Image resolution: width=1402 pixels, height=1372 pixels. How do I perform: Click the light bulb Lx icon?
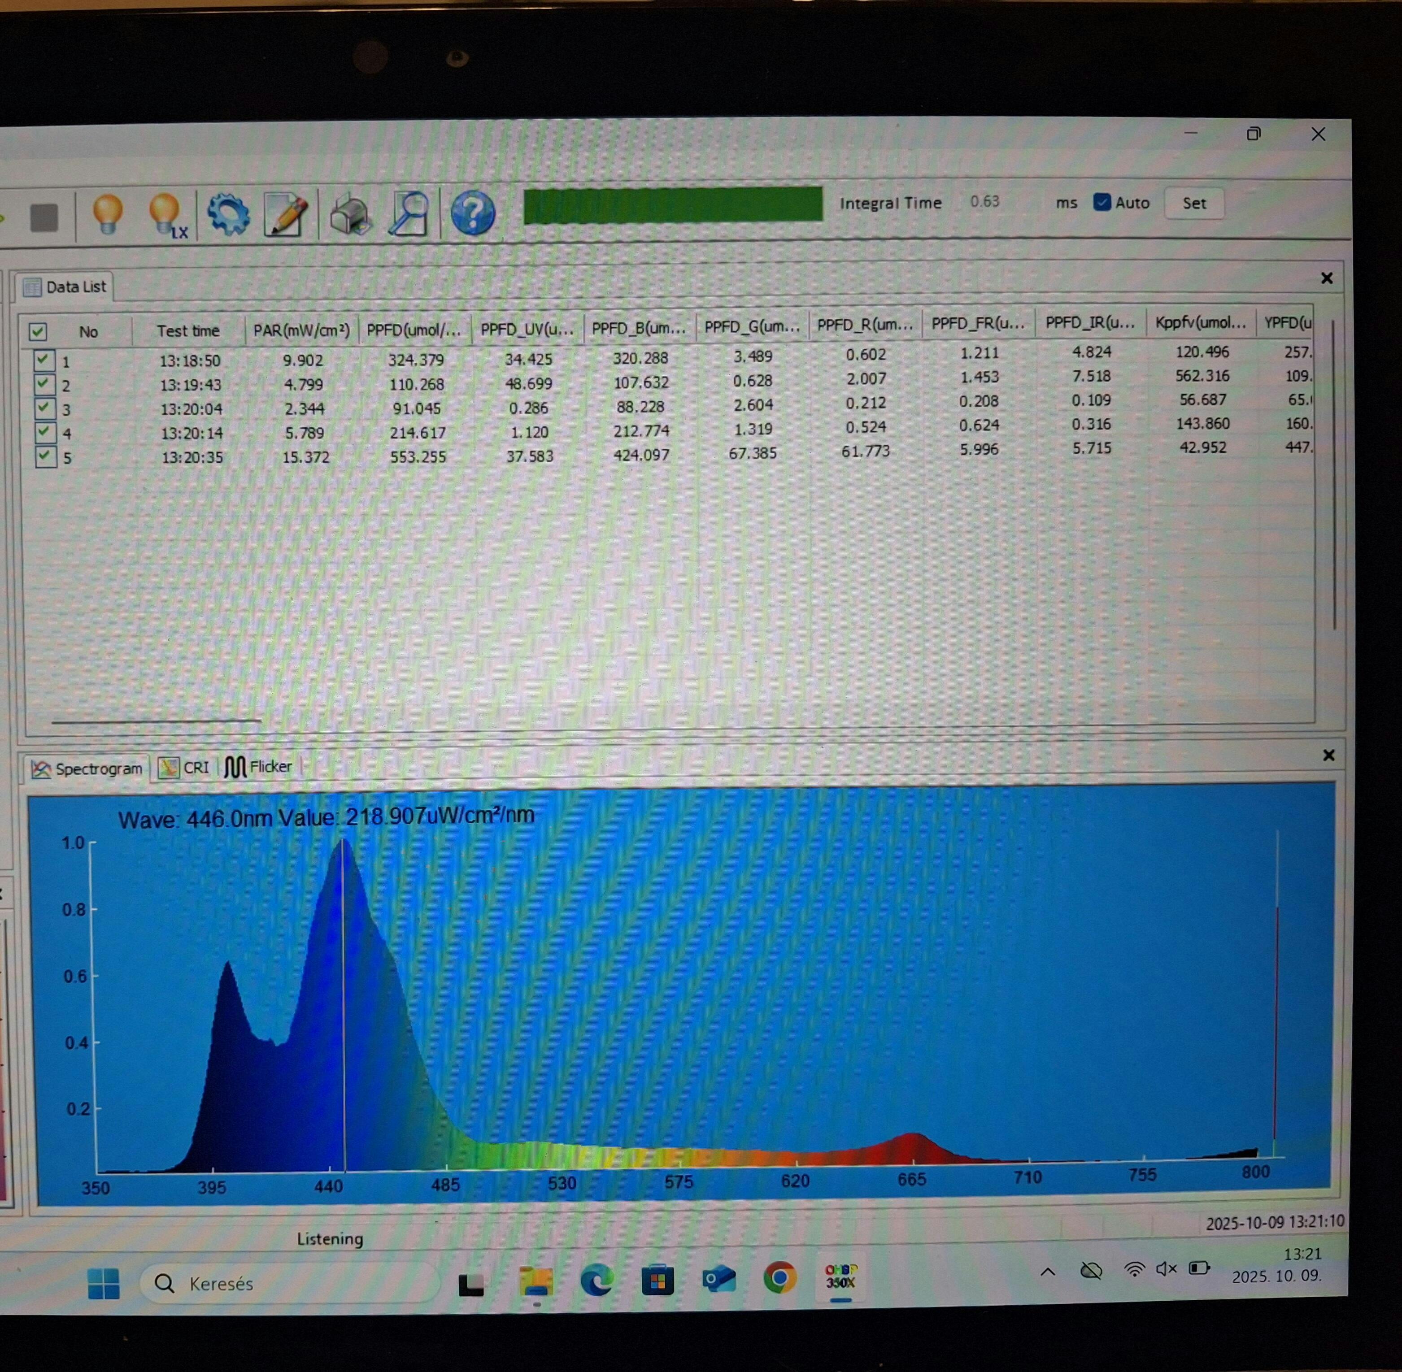click(166, 215)
